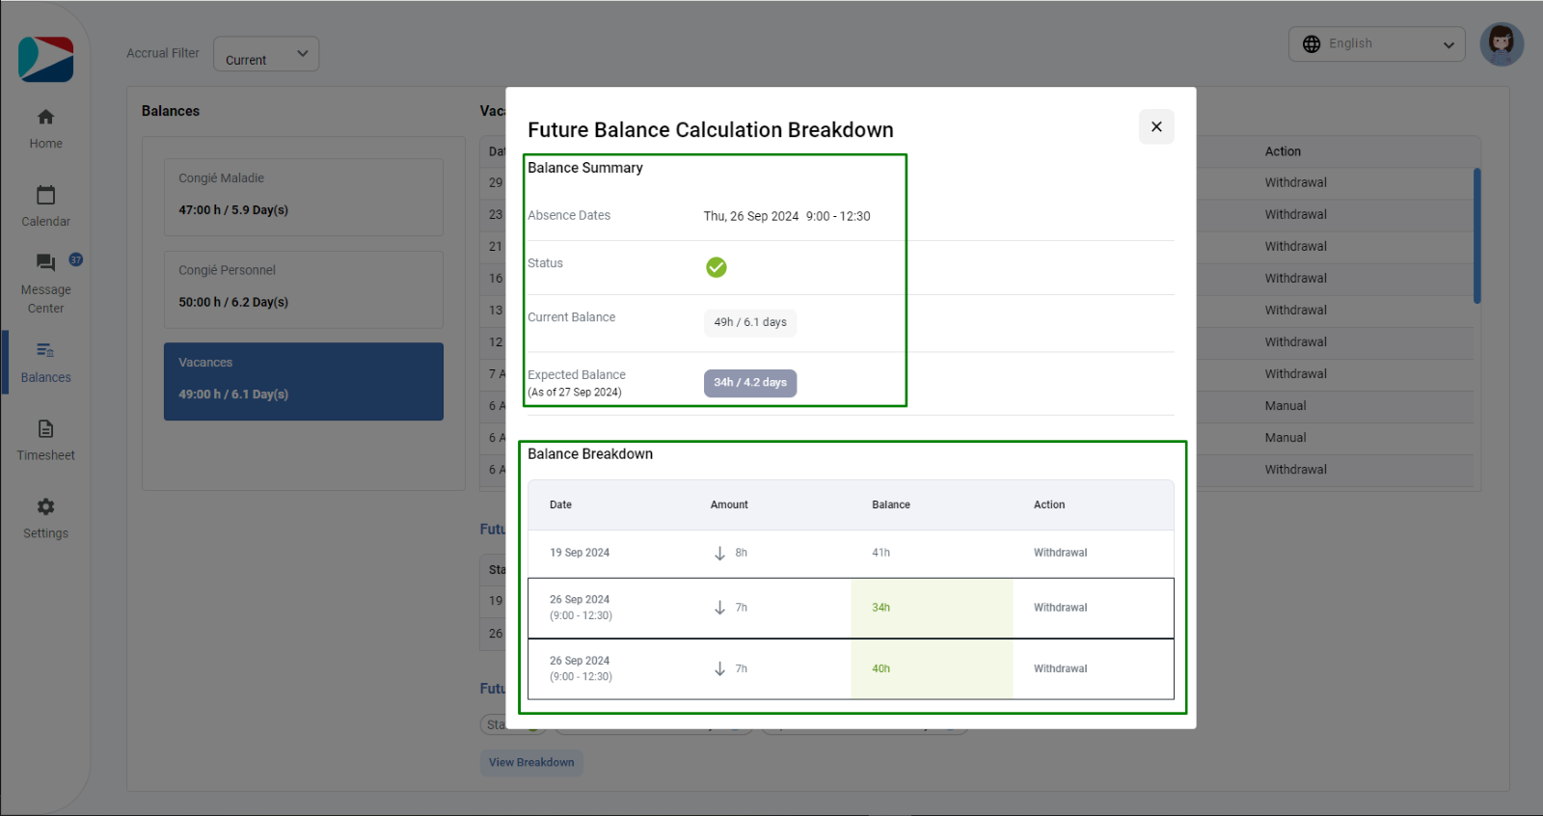Click the 19 Sep 2024 date cell
The width and height of the screenshot is (1543, 816).
point(580,554)
